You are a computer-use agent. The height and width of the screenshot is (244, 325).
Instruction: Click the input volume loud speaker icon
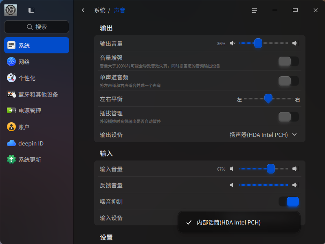pyautogui.click(x=295, y=169)
